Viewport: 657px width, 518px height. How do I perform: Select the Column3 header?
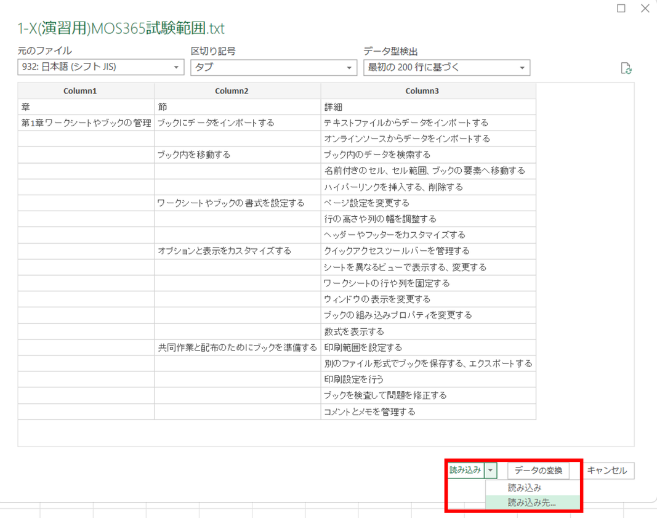[428, 91]
